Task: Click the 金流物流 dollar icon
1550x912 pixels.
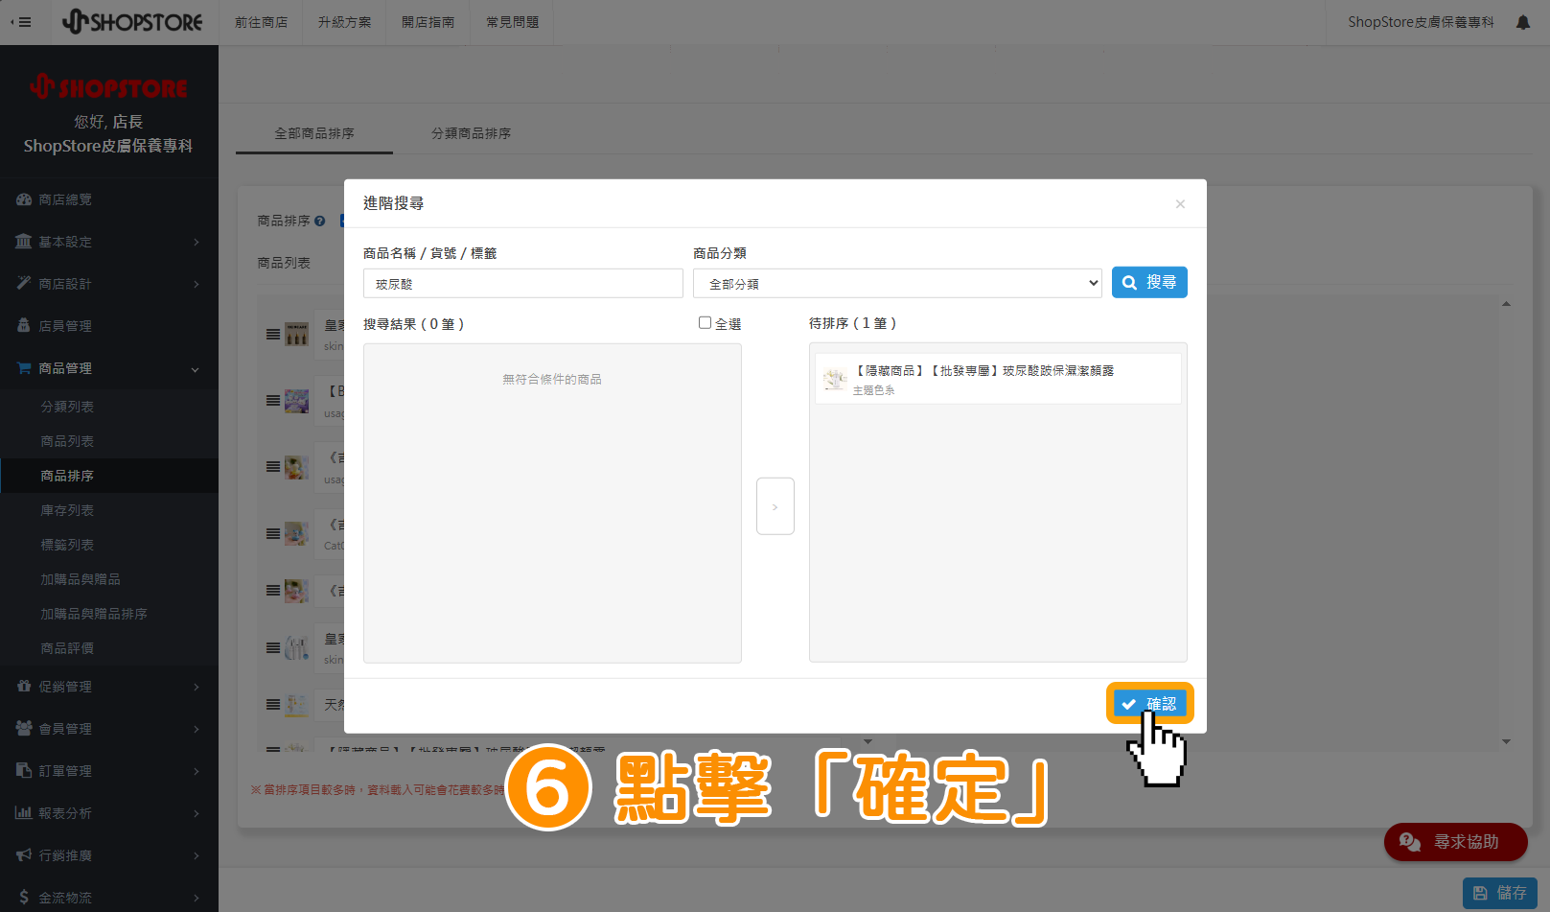Action: coord(24,898)
